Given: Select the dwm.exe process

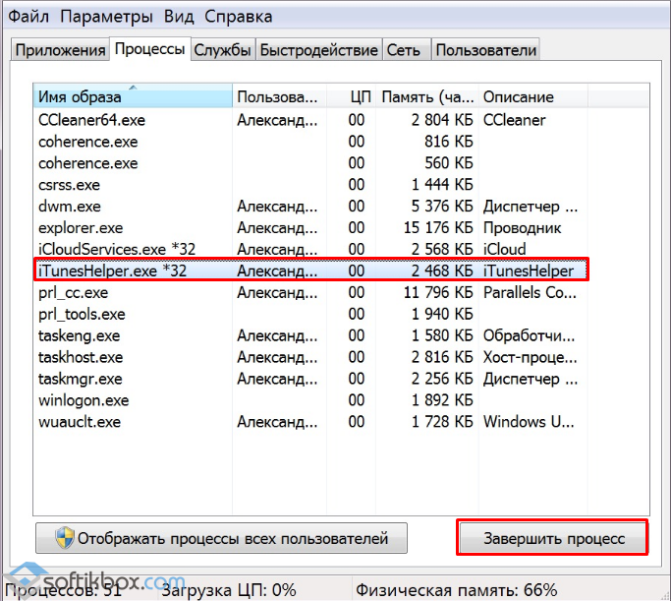Looking at the screenshot, I should click(311, 206).
